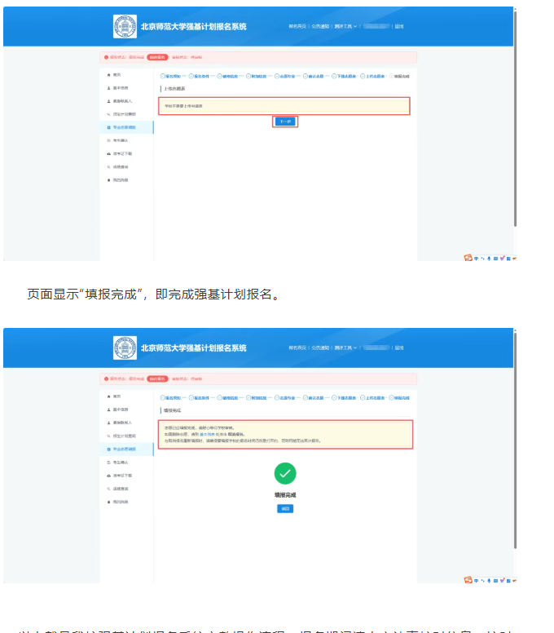Click the blue 返回 button below 填报完成
This screenshot has height=633, width=554.
click(285, 508)
